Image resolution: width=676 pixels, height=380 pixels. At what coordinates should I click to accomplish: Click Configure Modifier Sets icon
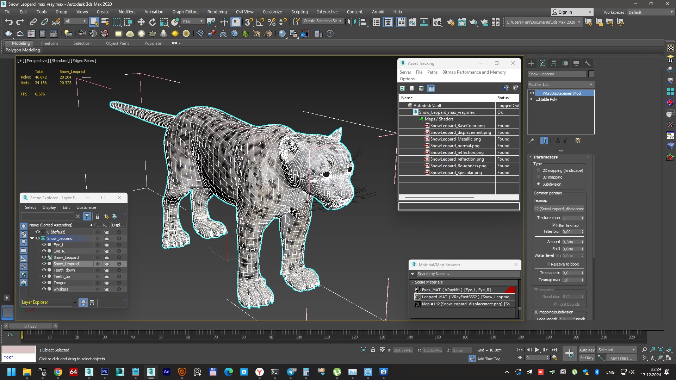click(578, 141)
